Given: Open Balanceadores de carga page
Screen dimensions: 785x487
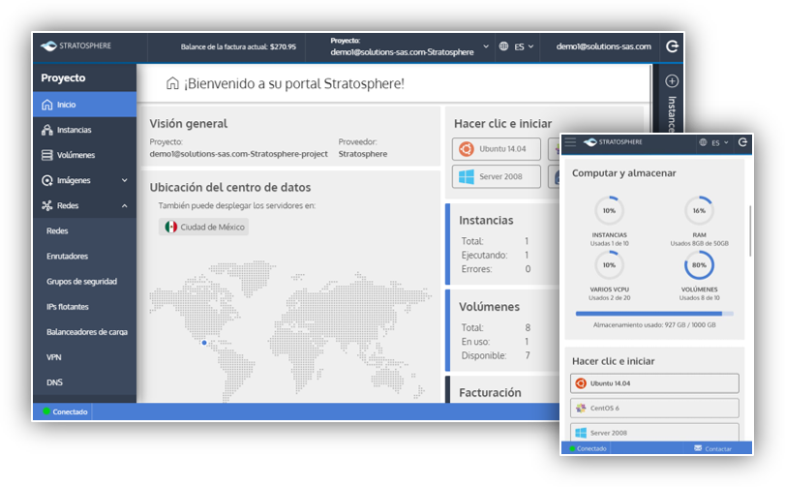Looking at the screenshot, I should point(87,332).
